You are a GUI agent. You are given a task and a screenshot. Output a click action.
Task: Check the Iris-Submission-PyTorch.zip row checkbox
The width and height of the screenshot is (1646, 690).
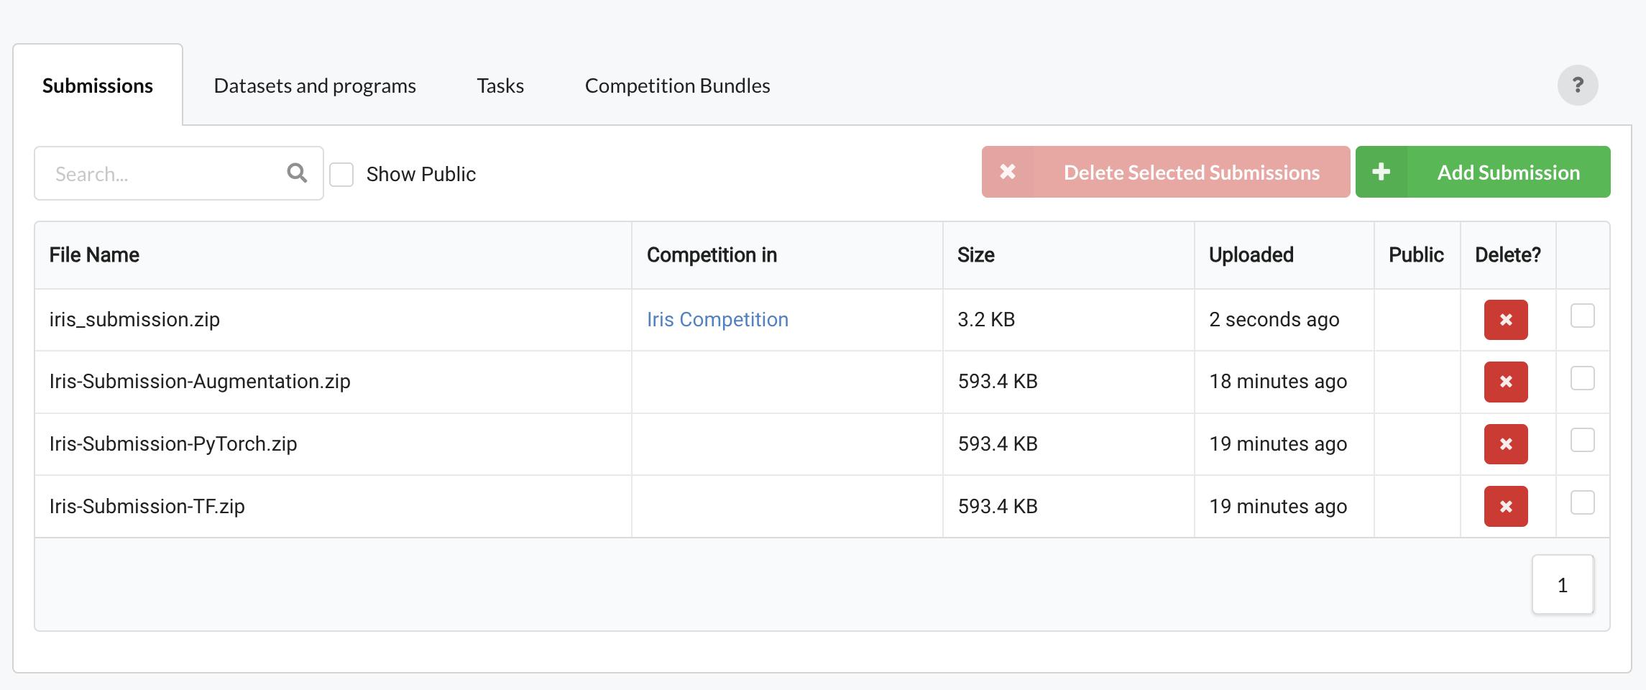click(1582, 441)
